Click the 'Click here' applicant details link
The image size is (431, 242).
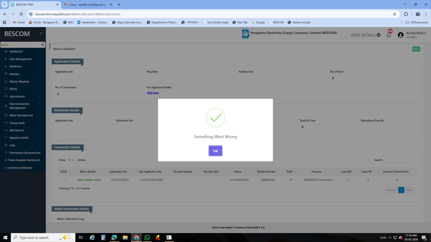pos(153,93)
